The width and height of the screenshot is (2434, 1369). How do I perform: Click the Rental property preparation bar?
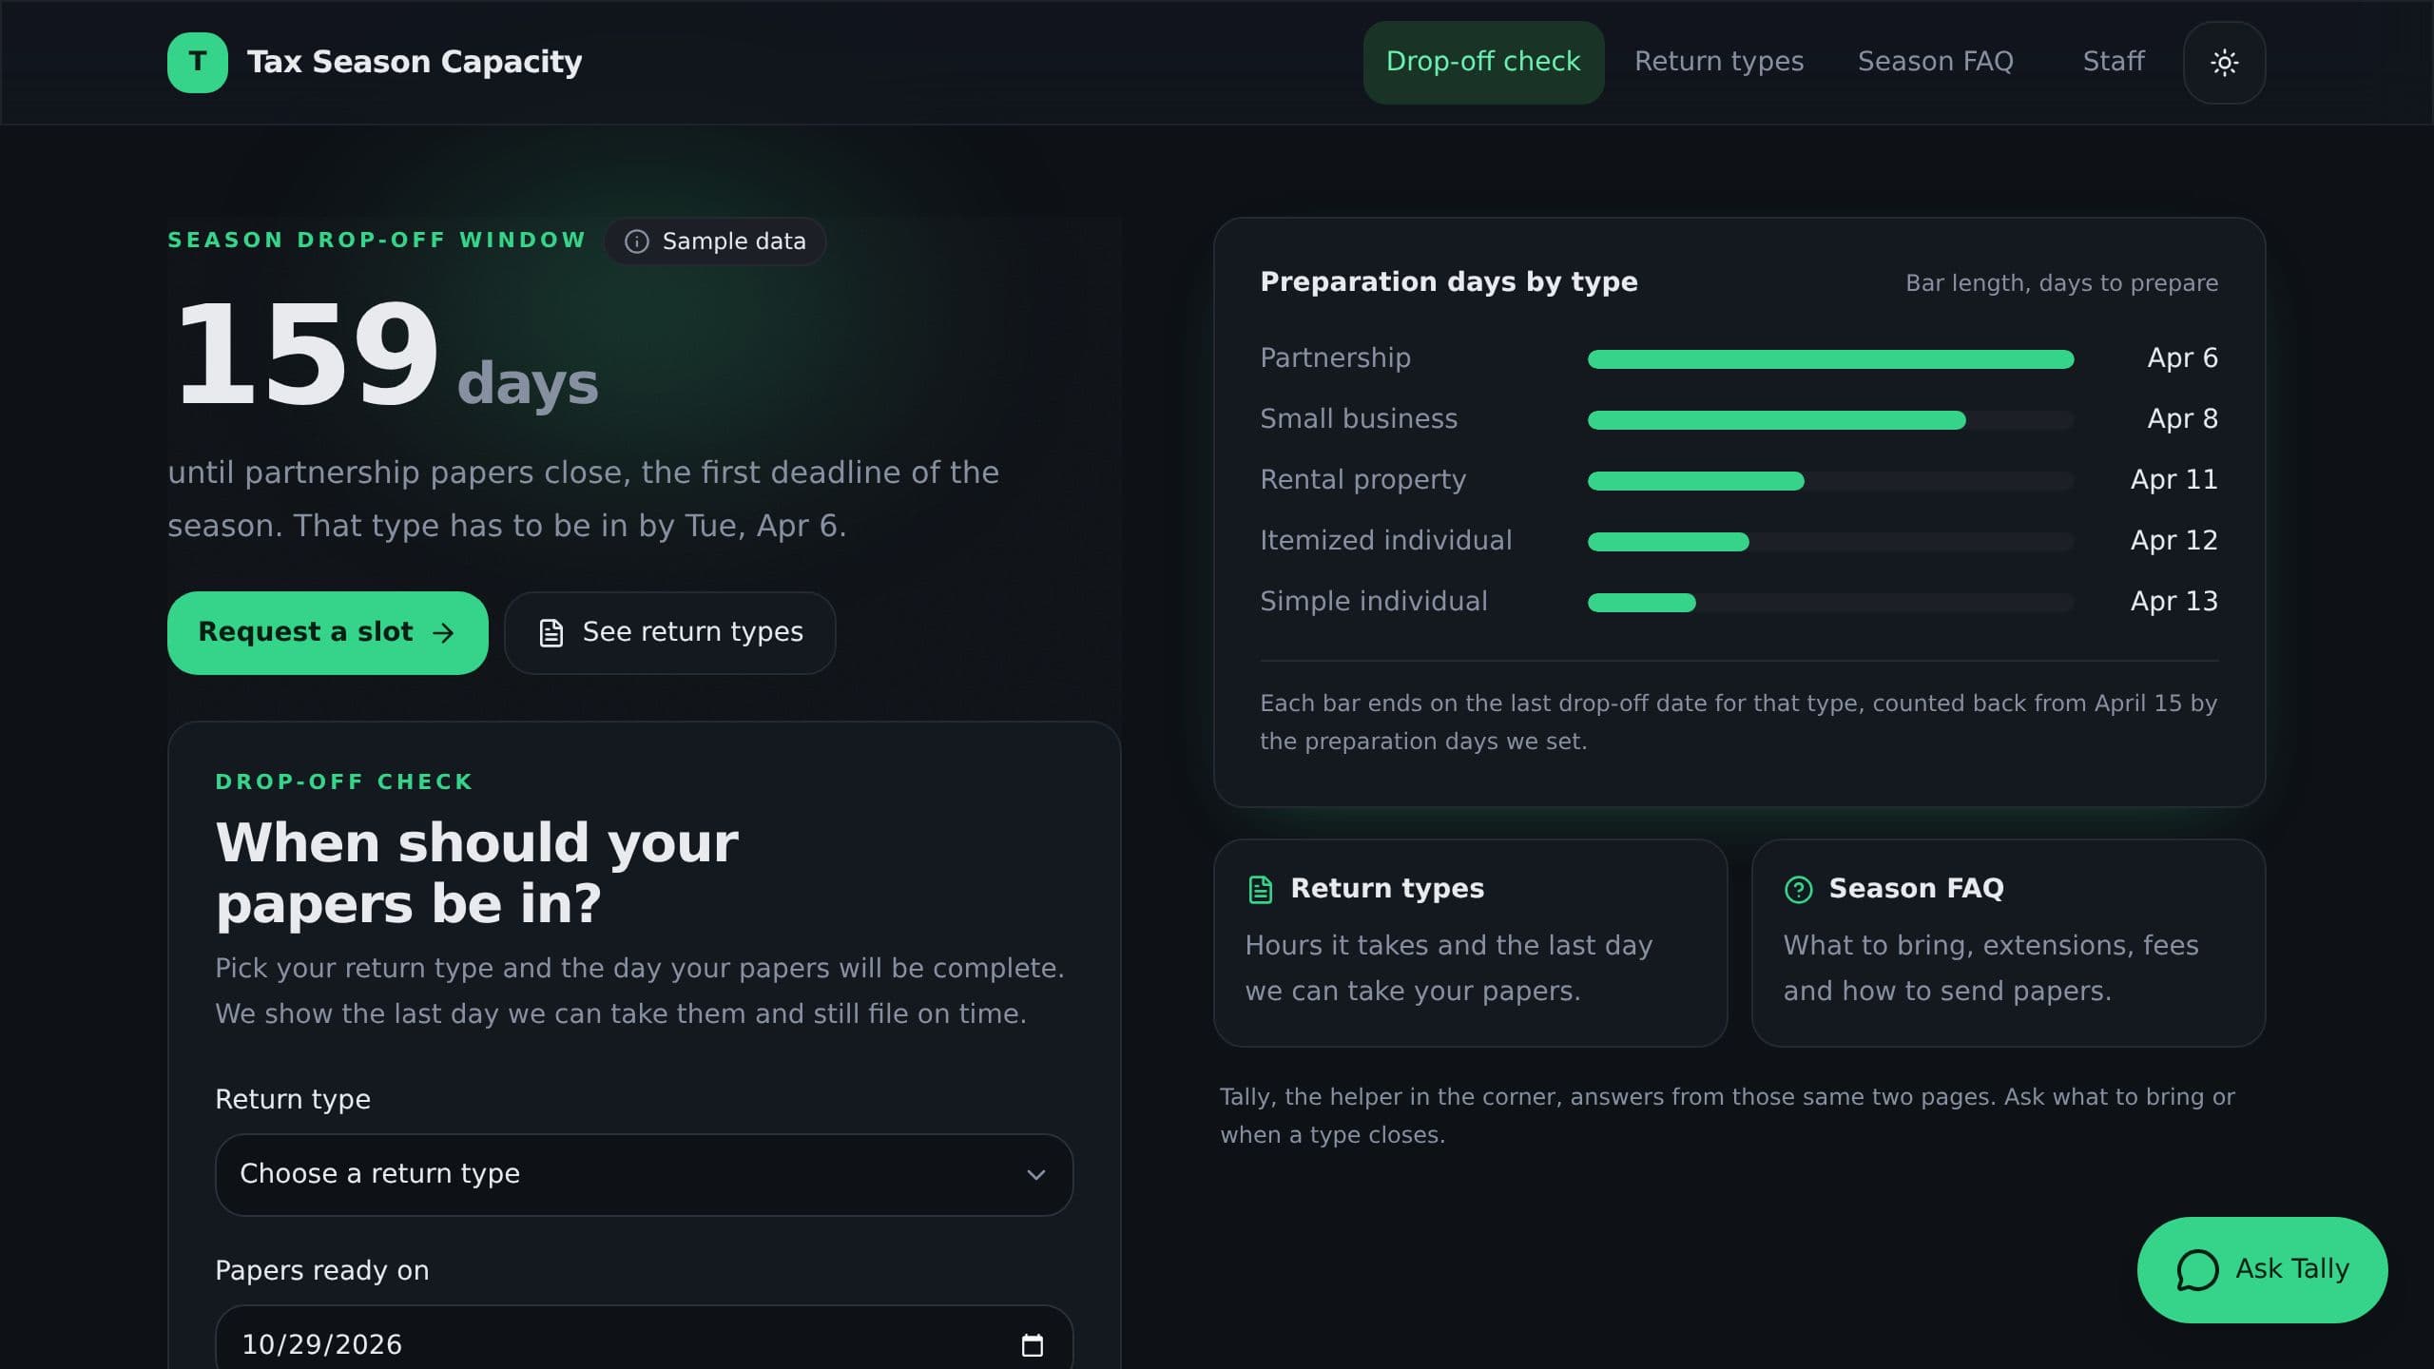(1695, 481)
